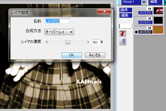
Task: Click the 名前 text field containing LAYER2
Action: coord(57,21)
